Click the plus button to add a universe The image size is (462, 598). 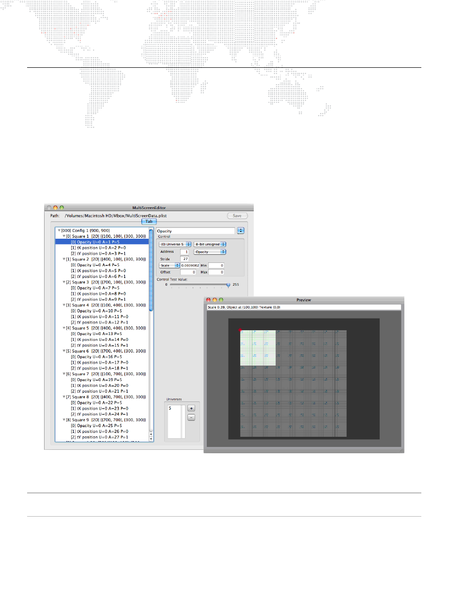pos(191,408)
